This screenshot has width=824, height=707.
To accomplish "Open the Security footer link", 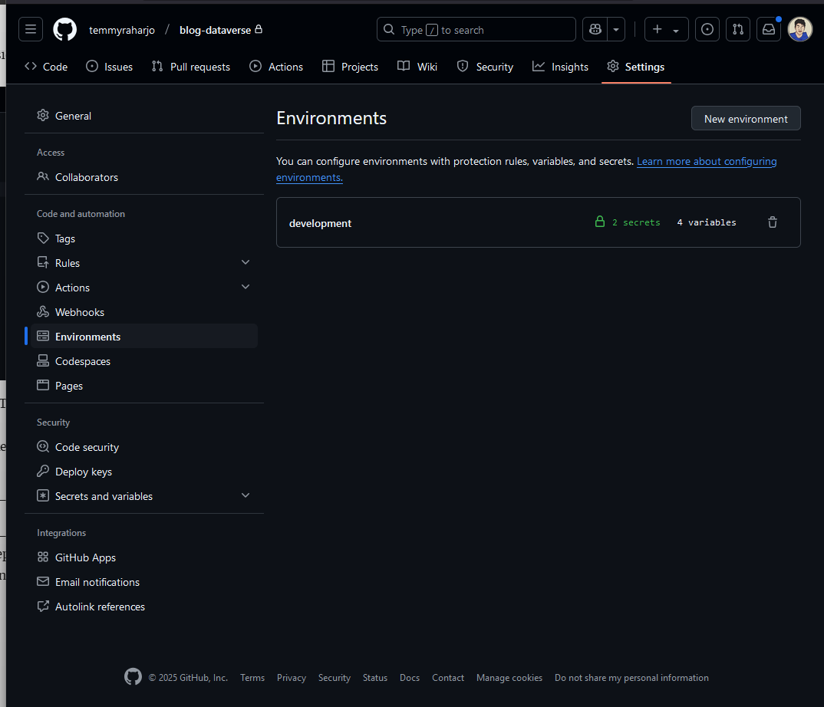I will coord(335,678).
